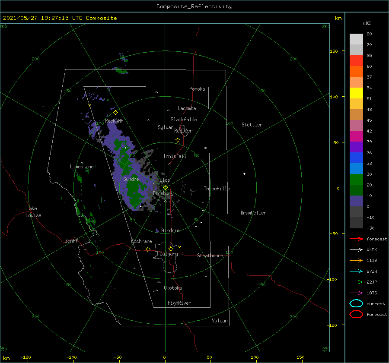389x363 pixels.
Task: Click the Blackfalds label
Action: click(x=184, y=120)
